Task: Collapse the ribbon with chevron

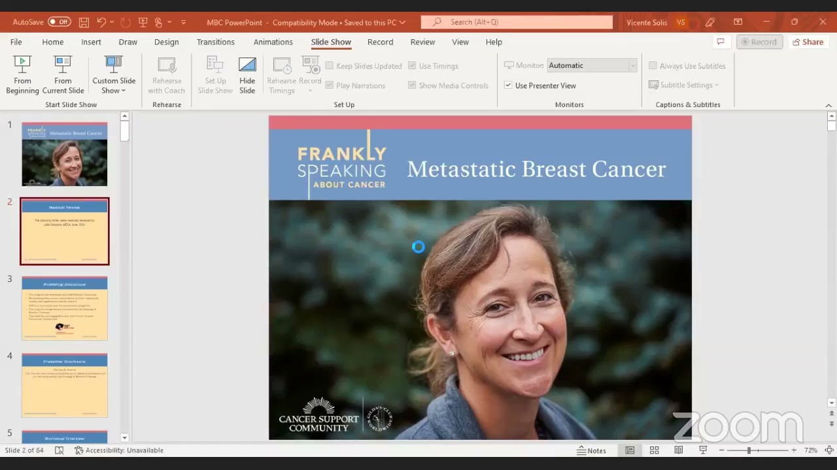Action: click(828, 105)
